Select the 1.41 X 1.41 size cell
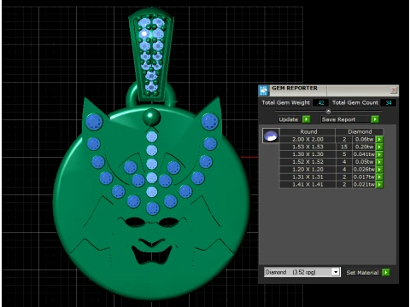The image size is (410, 307). (307, 184)
